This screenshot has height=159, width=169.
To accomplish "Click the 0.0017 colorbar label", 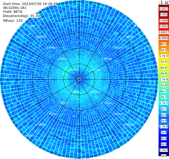I will coord(164,9).
